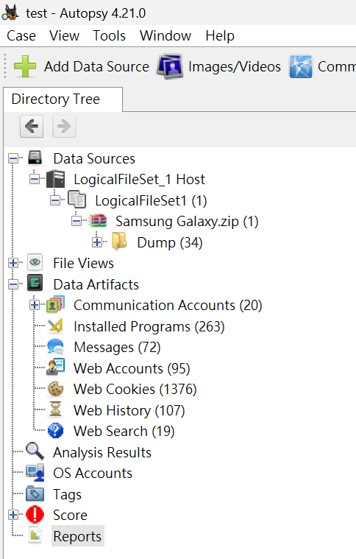Collapse the Data Sources node
This screenshot has width=356, height=559.
tap(13, 158)
